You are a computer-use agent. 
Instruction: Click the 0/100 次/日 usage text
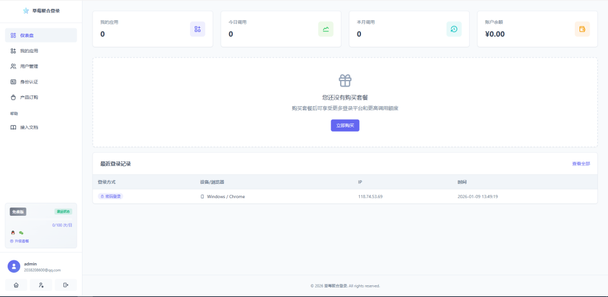[x=62, y=225]
